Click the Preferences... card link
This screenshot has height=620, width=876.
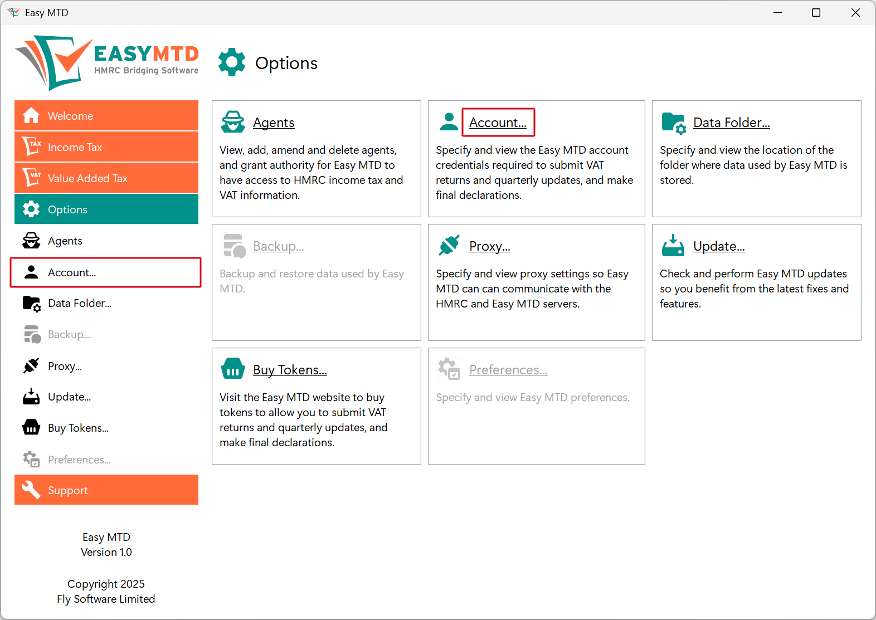coord(508,370)
